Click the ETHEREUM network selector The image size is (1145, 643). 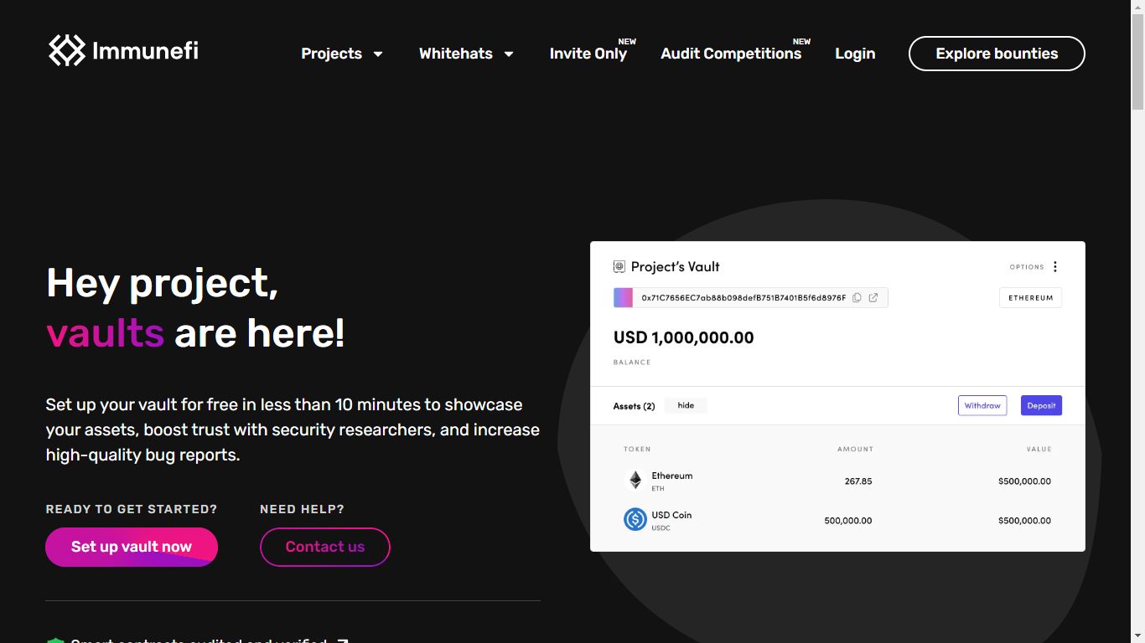(x=1030, y=298)
